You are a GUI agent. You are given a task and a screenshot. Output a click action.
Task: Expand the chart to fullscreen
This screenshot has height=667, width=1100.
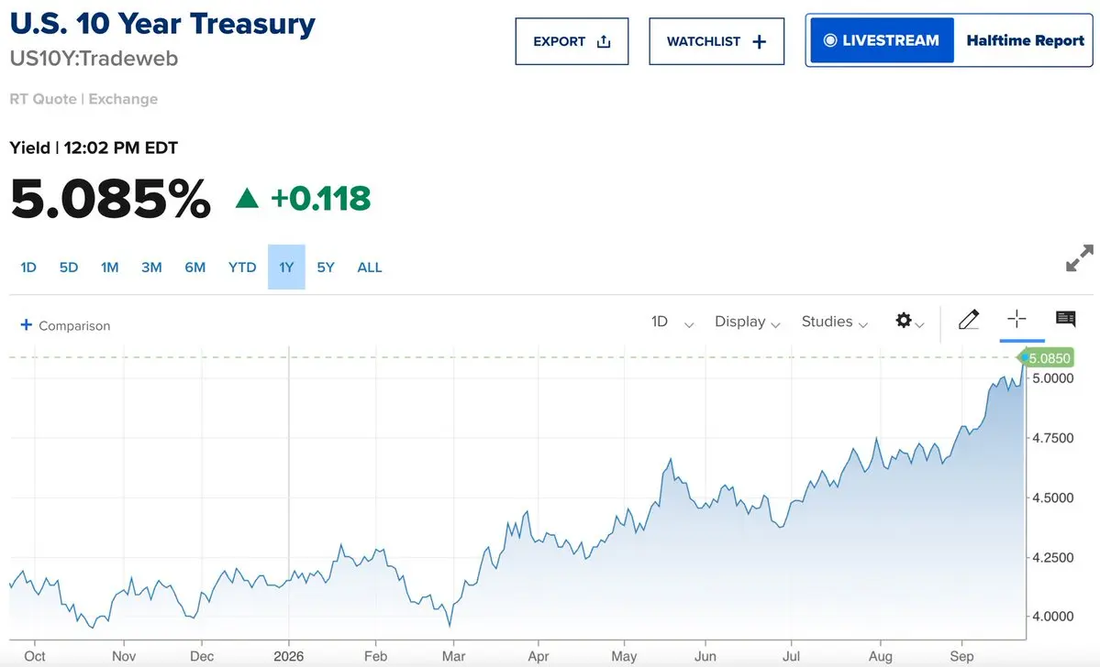tap(1079, 257)
